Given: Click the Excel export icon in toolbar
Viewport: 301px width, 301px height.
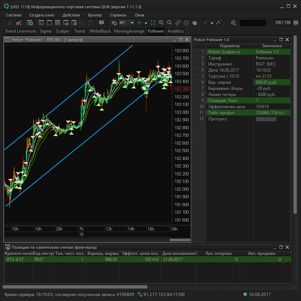Looking at the screenshot, I should click(x=83, y=23).
